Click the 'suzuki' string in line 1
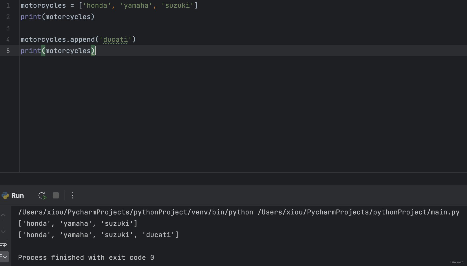The height and width of the screenshot is (266, 467). pos(178,5)
